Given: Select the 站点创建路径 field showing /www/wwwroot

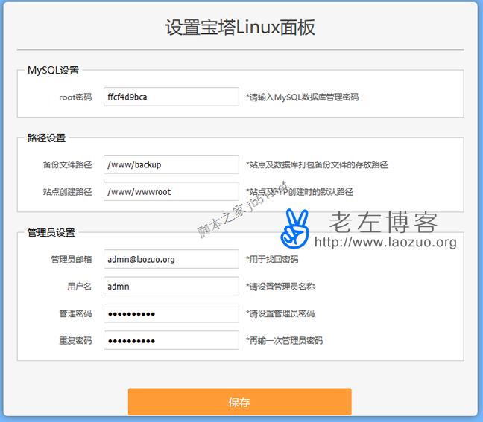Looking at the screenshot, I should coord(171,191).
